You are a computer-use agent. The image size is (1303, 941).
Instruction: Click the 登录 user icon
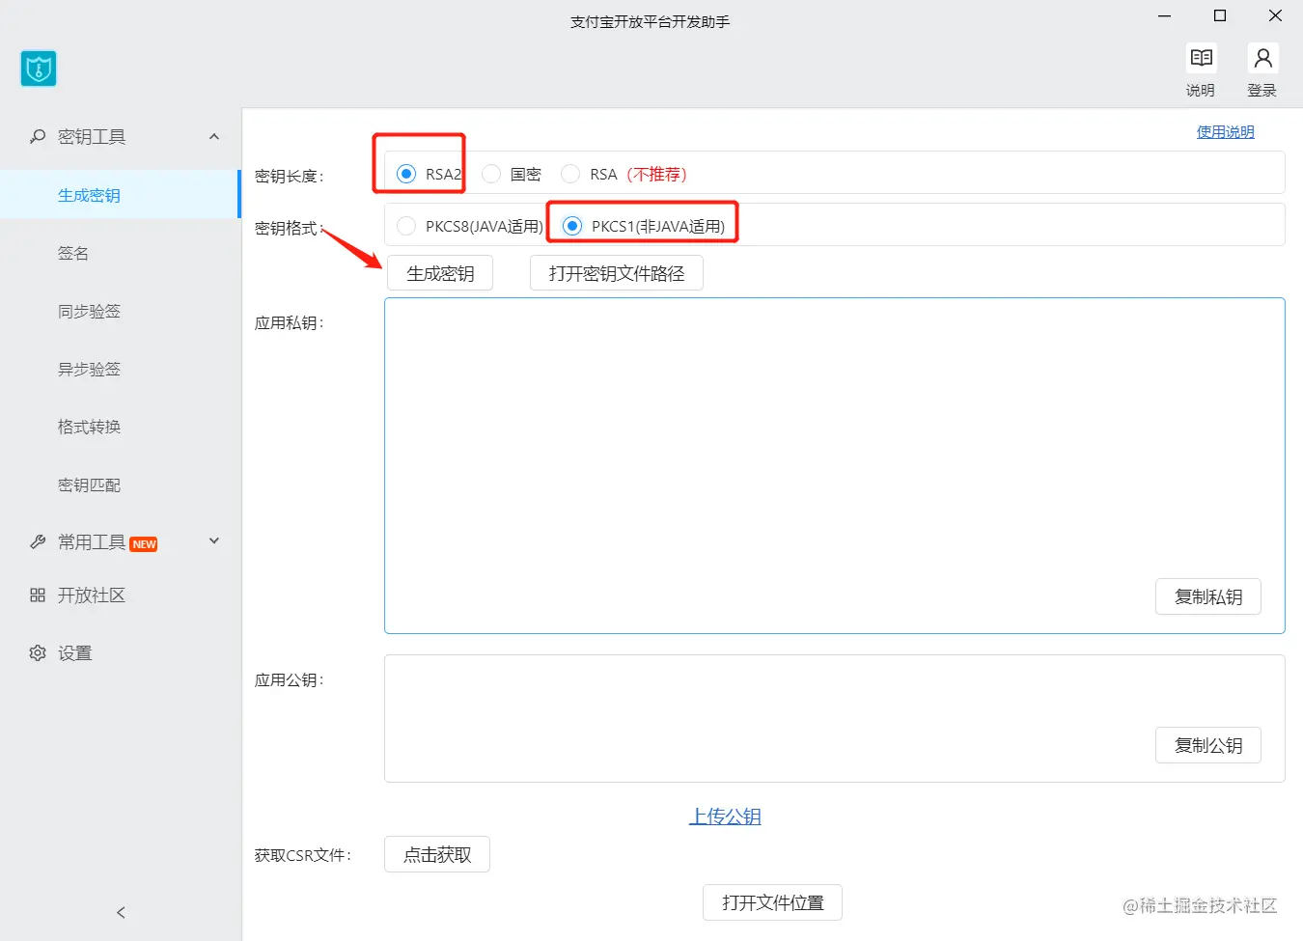[x=1262, y=58]
